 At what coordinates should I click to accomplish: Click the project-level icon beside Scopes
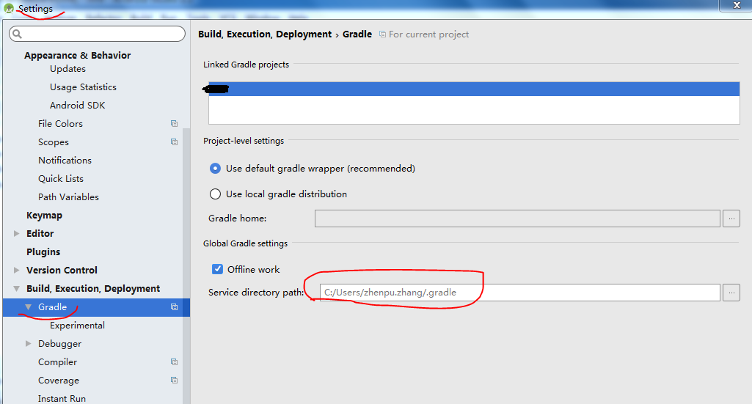point(174,142)
